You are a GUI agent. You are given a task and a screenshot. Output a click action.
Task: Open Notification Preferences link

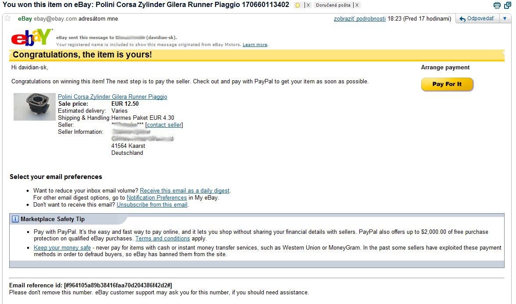click(157, 198)
